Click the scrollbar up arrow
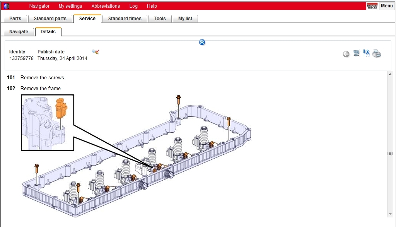 (390, 74)
